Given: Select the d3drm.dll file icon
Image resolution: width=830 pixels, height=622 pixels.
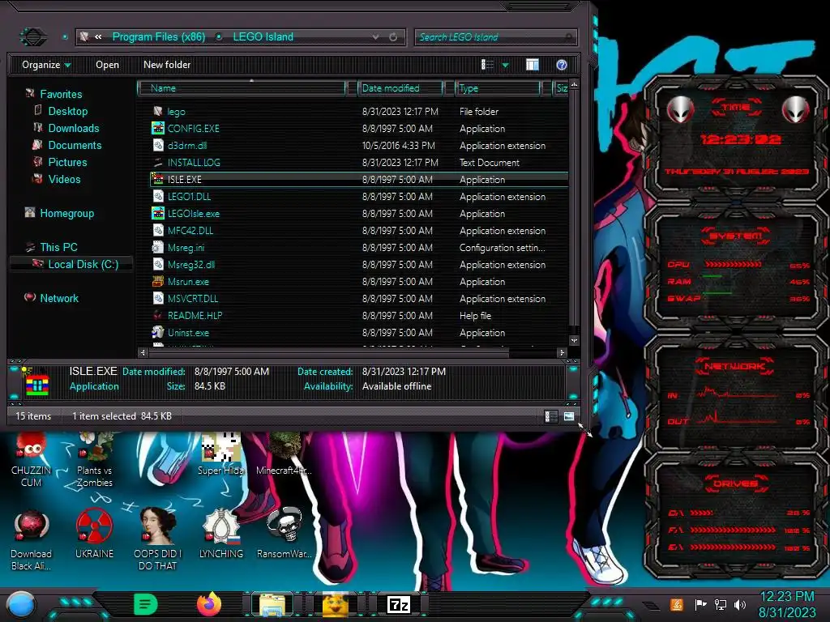Looking at the screenshot, I should point(158,145).
